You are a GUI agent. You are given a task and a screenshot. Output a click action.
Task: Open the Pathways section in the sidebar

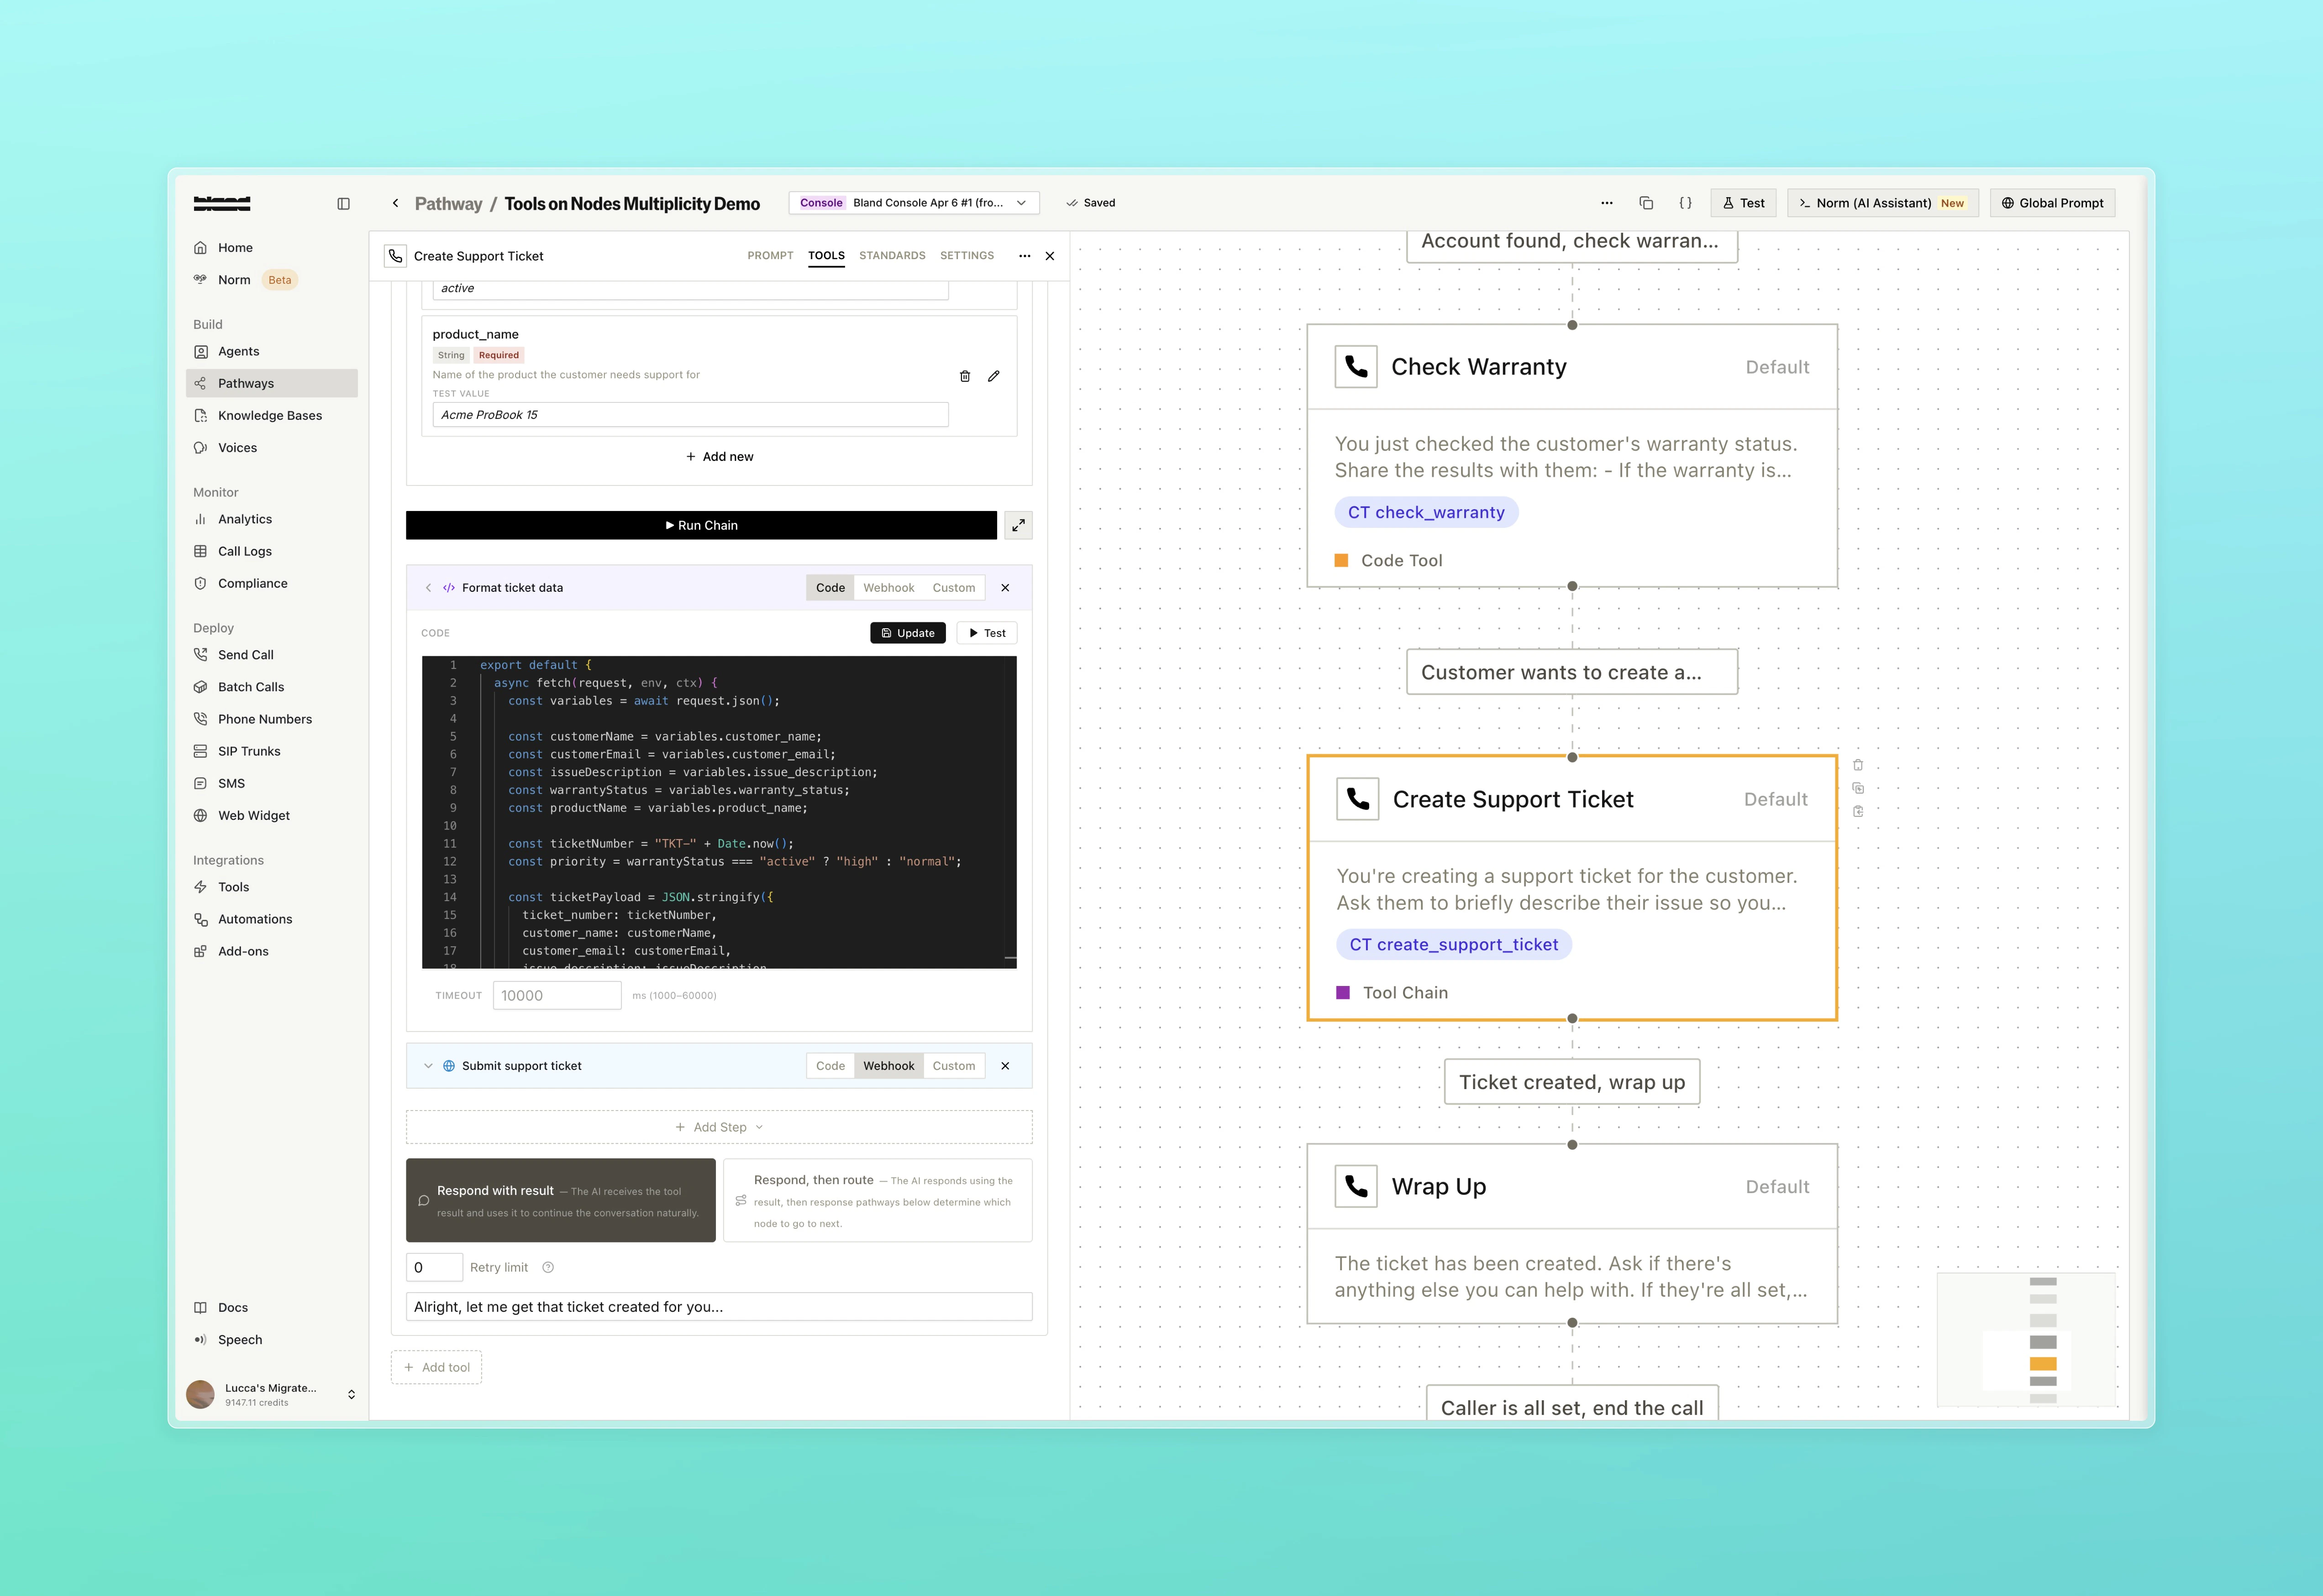point(246,383)
